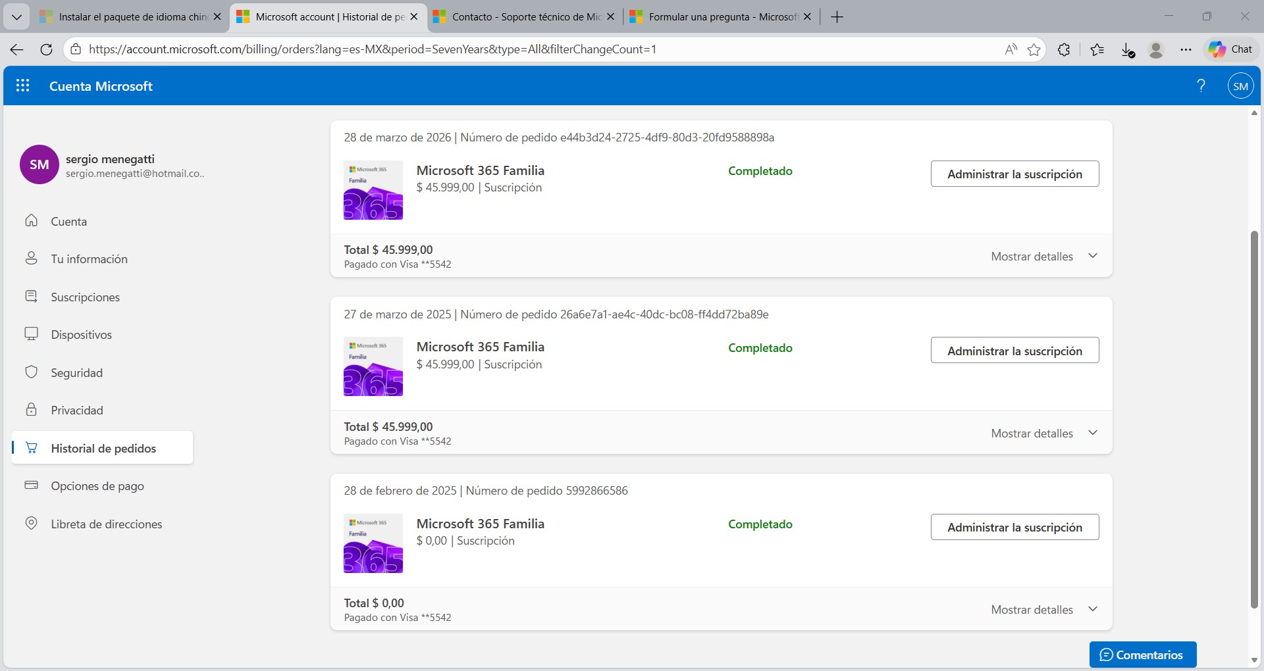Select the Microsoft account Historial tab
1264x671 pixels.
click(328, 17)
